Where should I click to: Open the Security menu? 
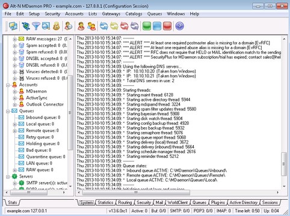pos(52,14)
